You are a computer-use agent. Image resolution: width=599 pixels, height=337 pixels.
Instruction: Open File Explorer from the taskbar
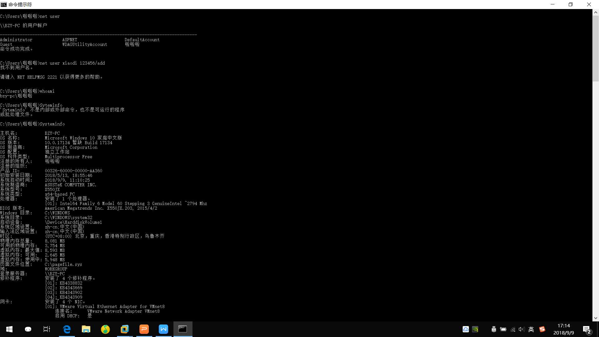tap(86, 329)
